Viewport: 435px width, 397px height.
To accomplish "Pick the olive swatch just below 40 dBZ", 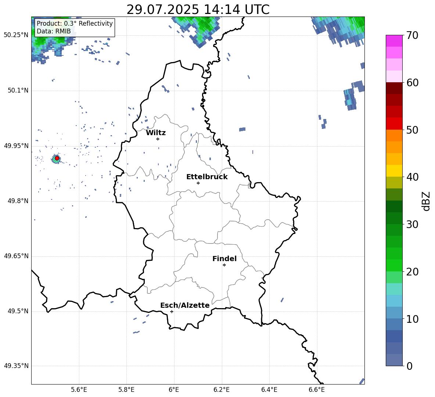I will (394, 183).
